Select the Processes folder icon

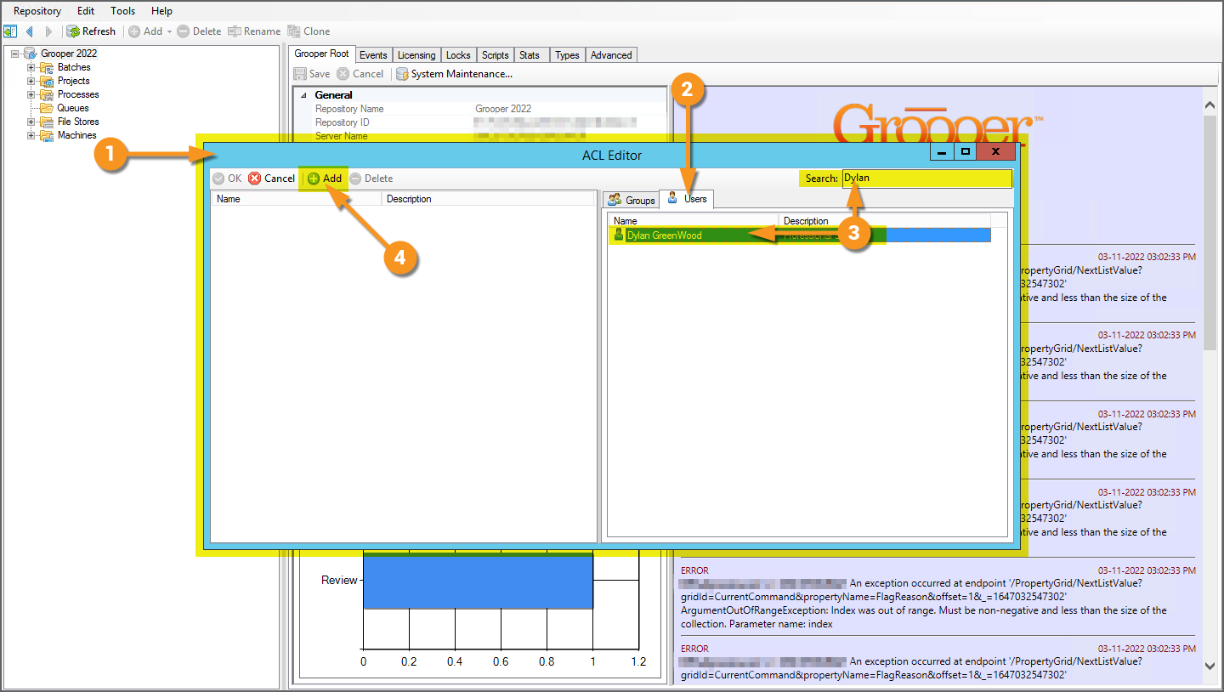[47, 94]
